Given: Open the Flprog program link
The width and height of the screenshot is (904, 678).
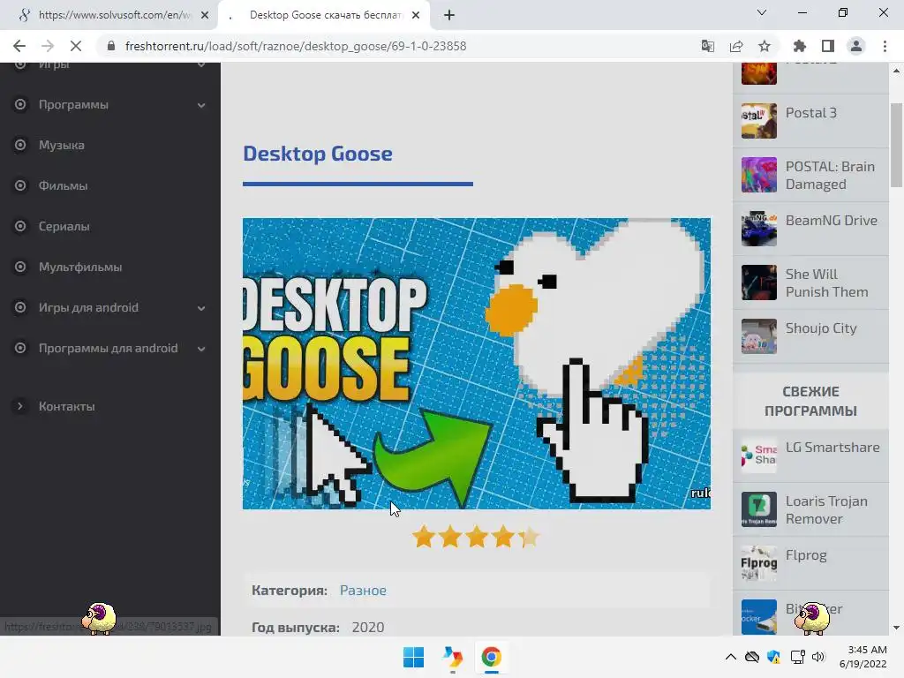Looking at the screenshot, I should (x=806, y=555).
